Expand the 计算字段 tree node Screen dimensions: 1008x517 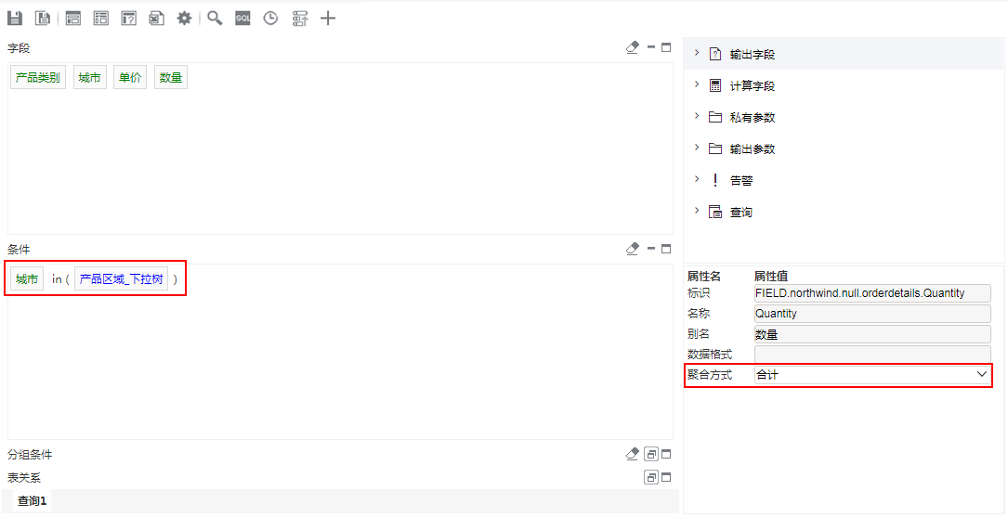click(697, 84)
